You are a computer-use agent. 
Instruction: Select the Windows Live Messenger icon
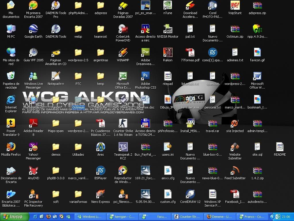[33, 76]
